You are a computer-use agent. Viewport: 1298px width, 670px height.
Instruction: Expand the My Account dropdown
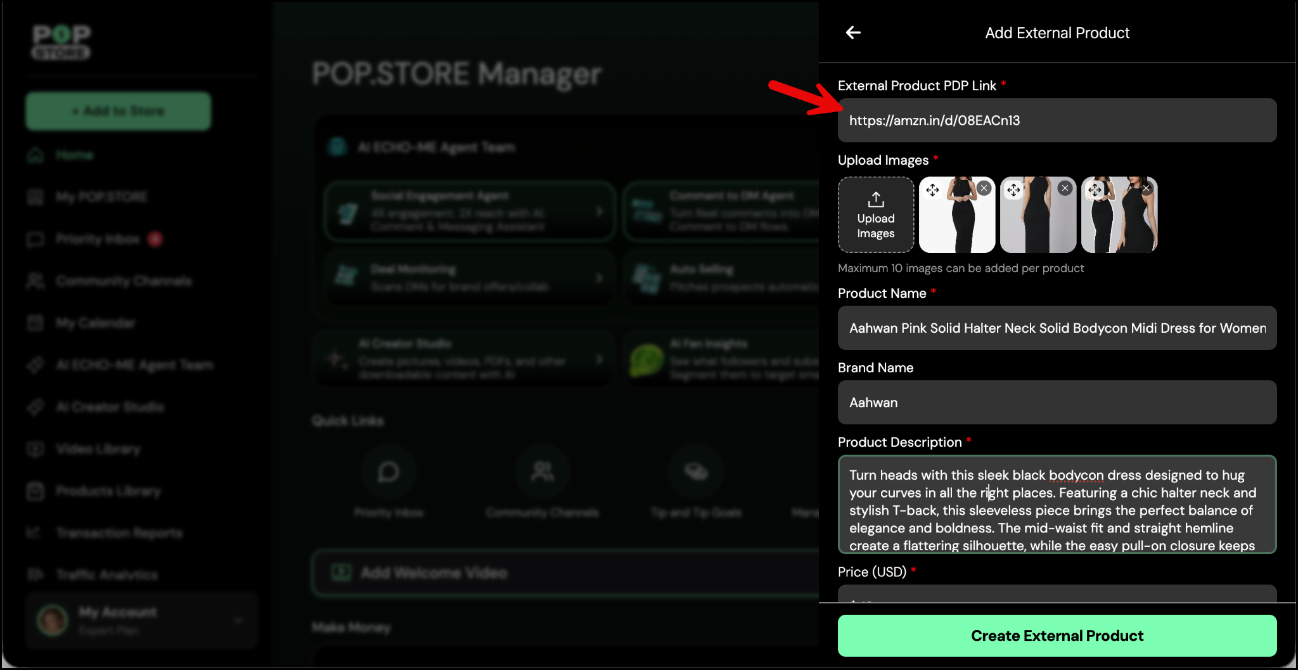pos(238,620)
